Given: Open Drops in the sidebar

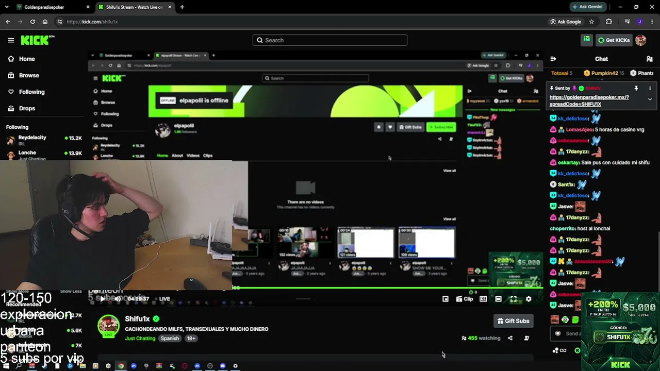Looking at the screenshot, I should click(x=22, y=108).
